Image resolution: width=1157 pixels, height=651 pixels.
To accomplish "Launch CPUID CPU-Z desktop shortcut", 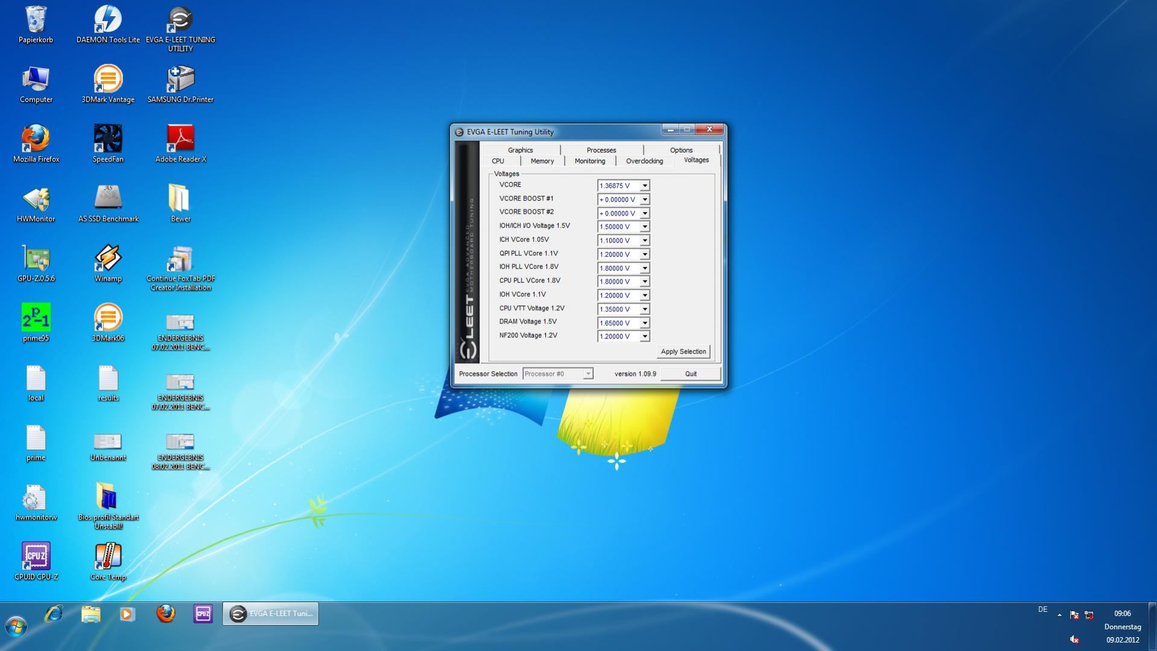I will pos(36,560).
